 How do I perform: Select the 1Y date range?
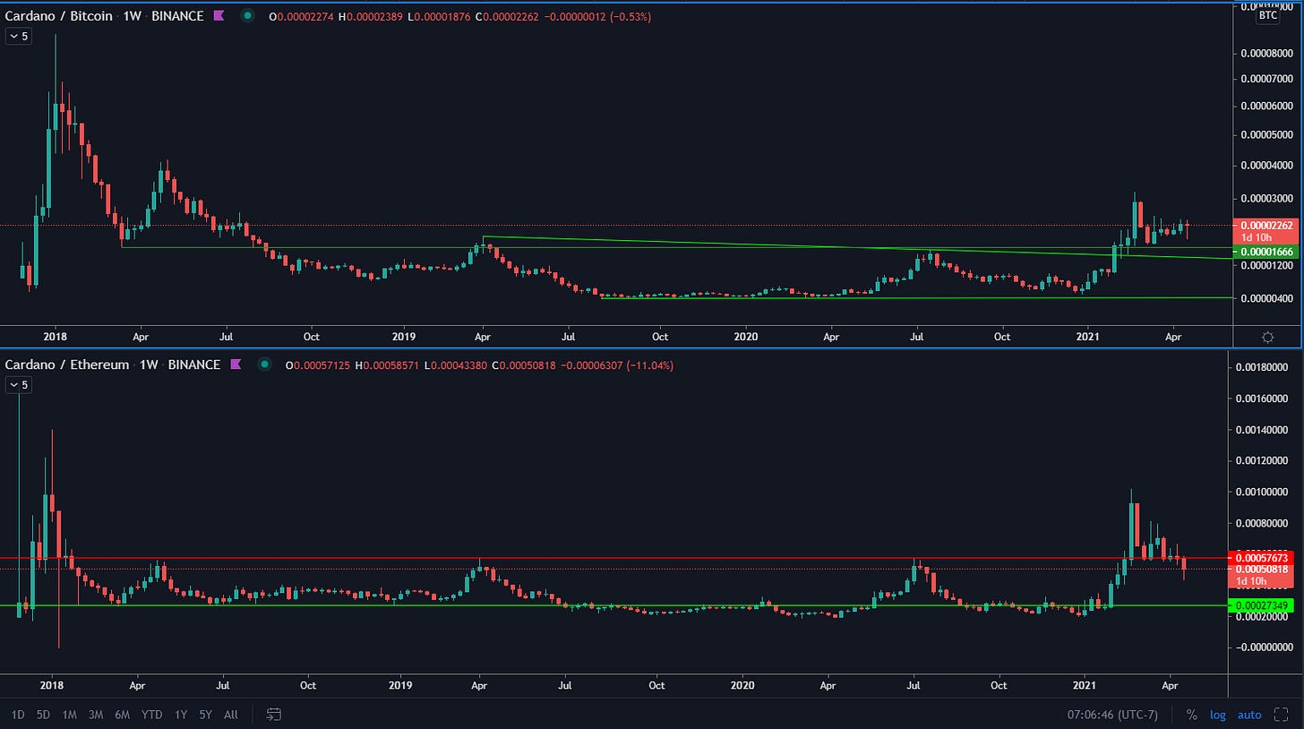click(181, 715)
